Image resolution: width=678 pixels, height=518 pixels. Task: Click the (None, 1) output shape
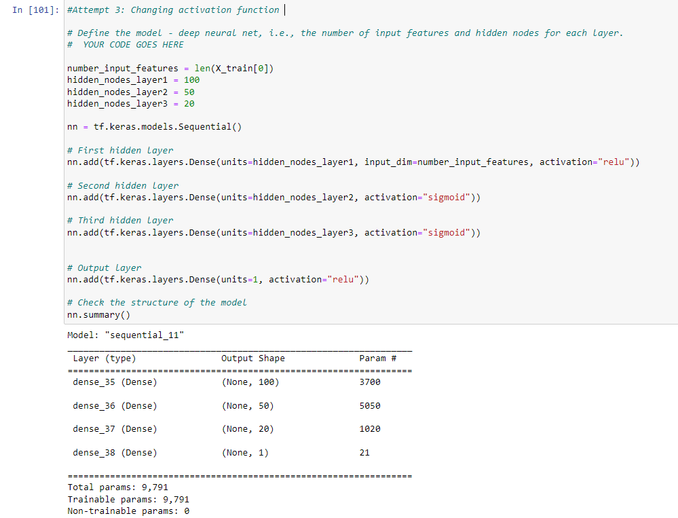tap(245, 453)
